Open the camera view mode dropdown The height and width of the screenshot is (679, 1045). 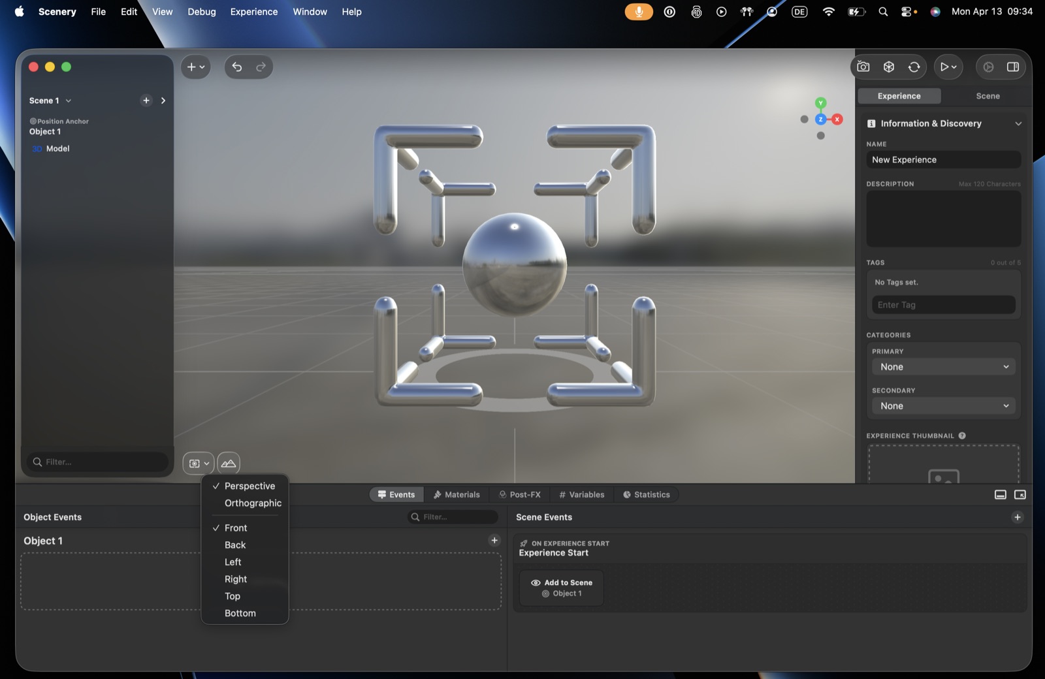tap(199, 464)
